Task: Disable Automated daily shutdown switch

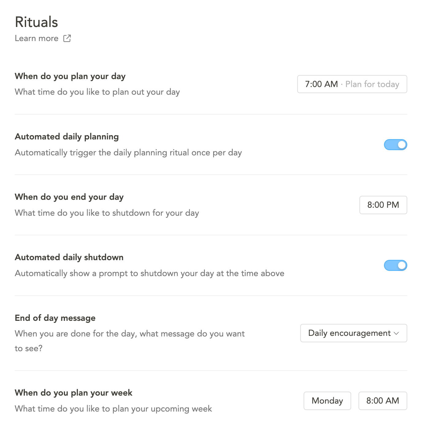Action: 395,265
